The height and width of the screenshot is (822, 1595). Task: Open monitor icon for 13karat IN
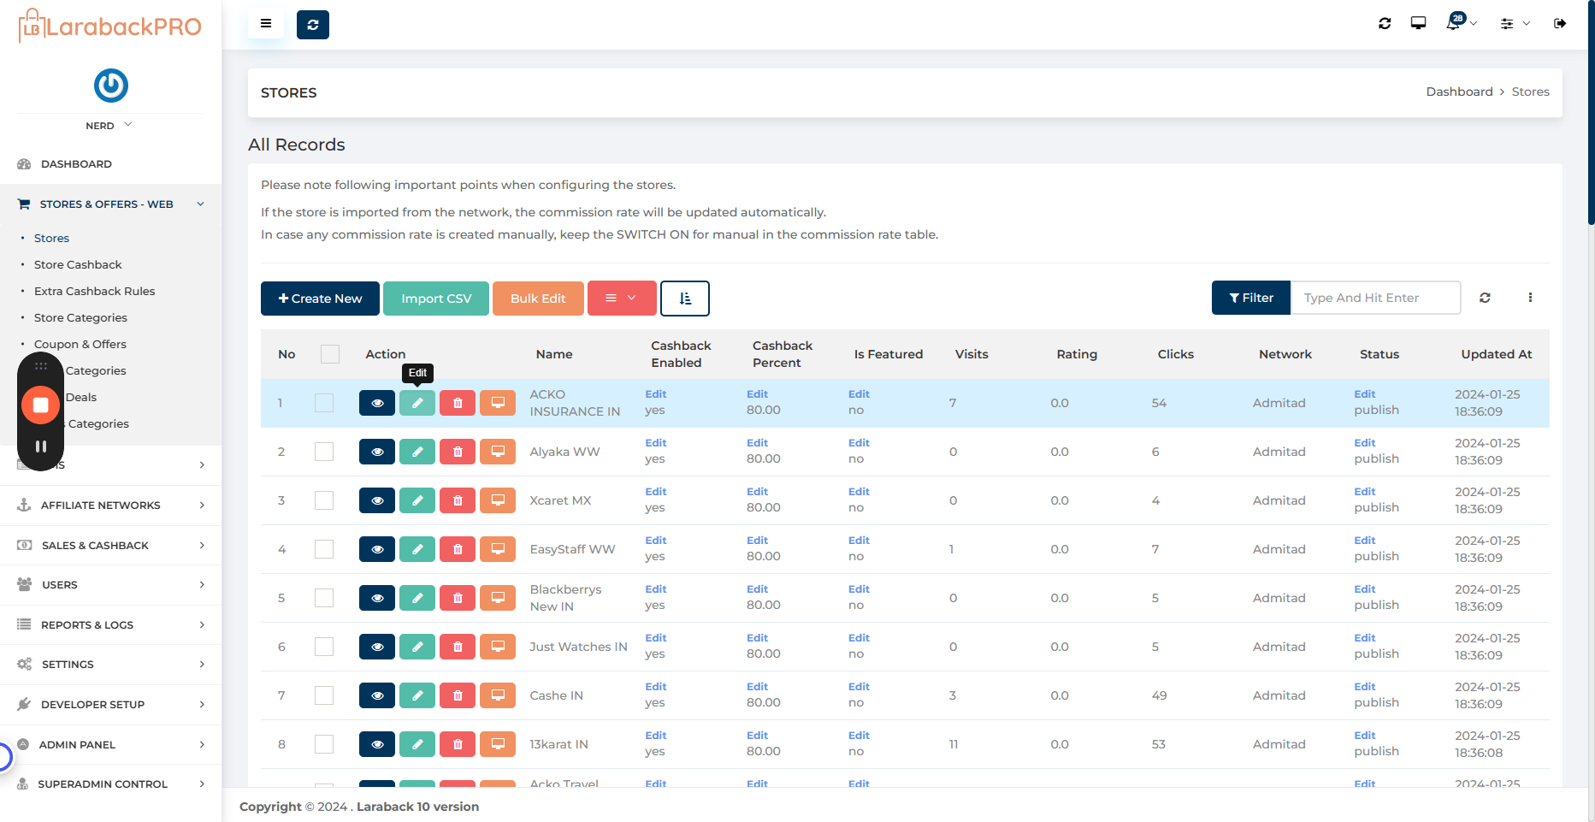point(498,744)
